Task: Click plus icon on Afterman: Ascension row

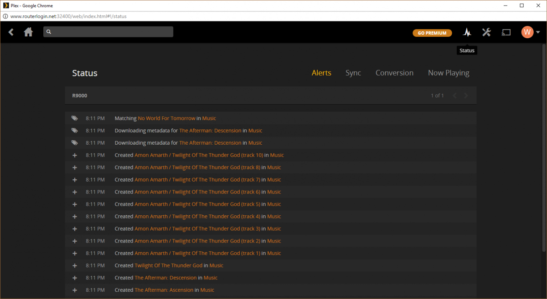Action: [x=74, y=290]
